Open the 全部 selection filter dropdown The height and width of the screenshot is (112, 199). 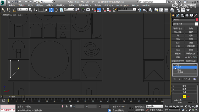point(23,9)
